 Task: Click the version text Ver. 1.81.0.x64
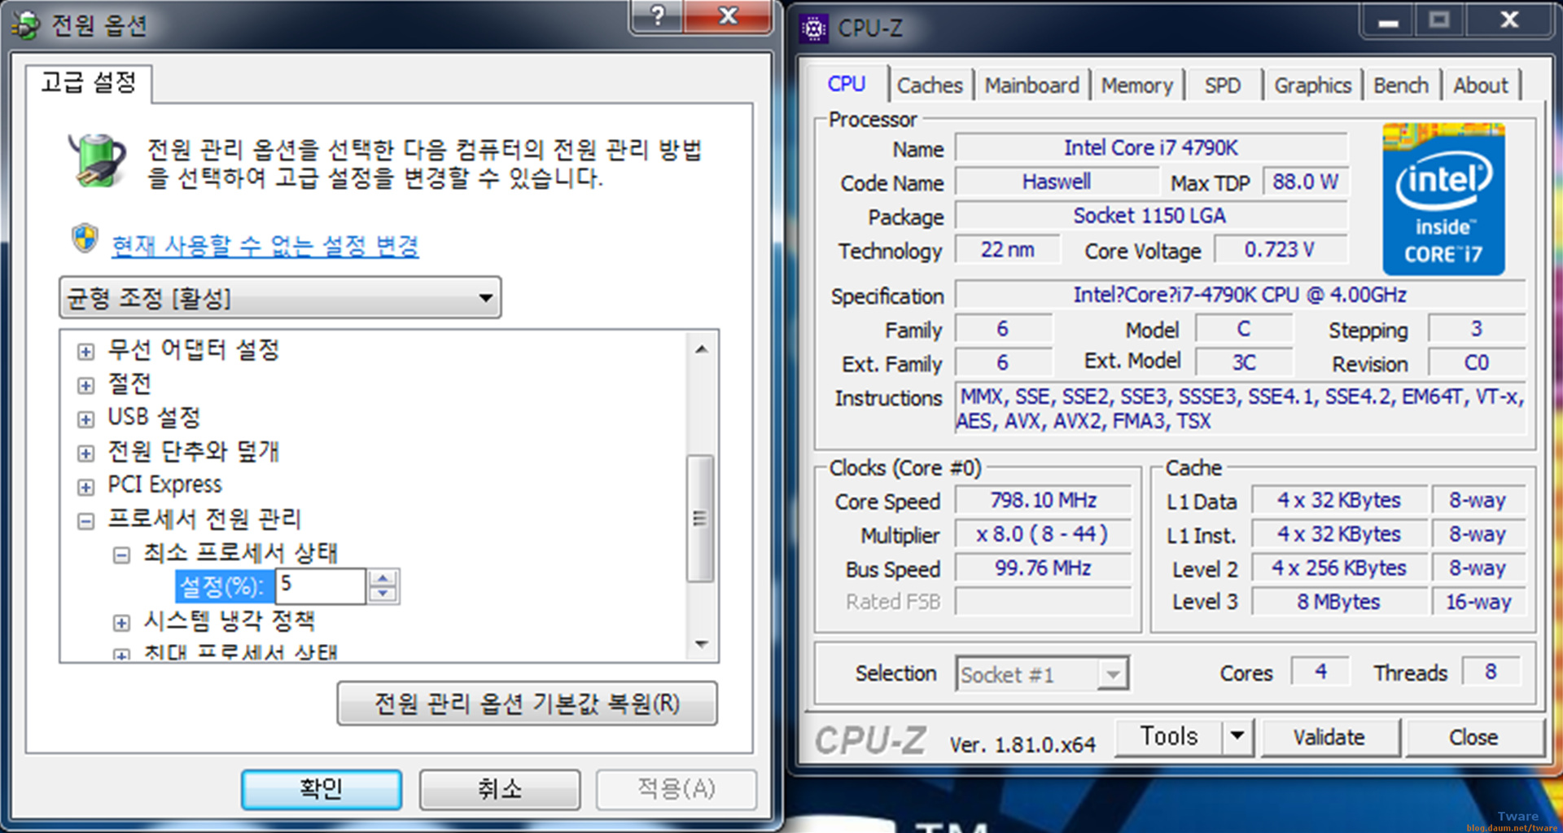coord(1022,744)
